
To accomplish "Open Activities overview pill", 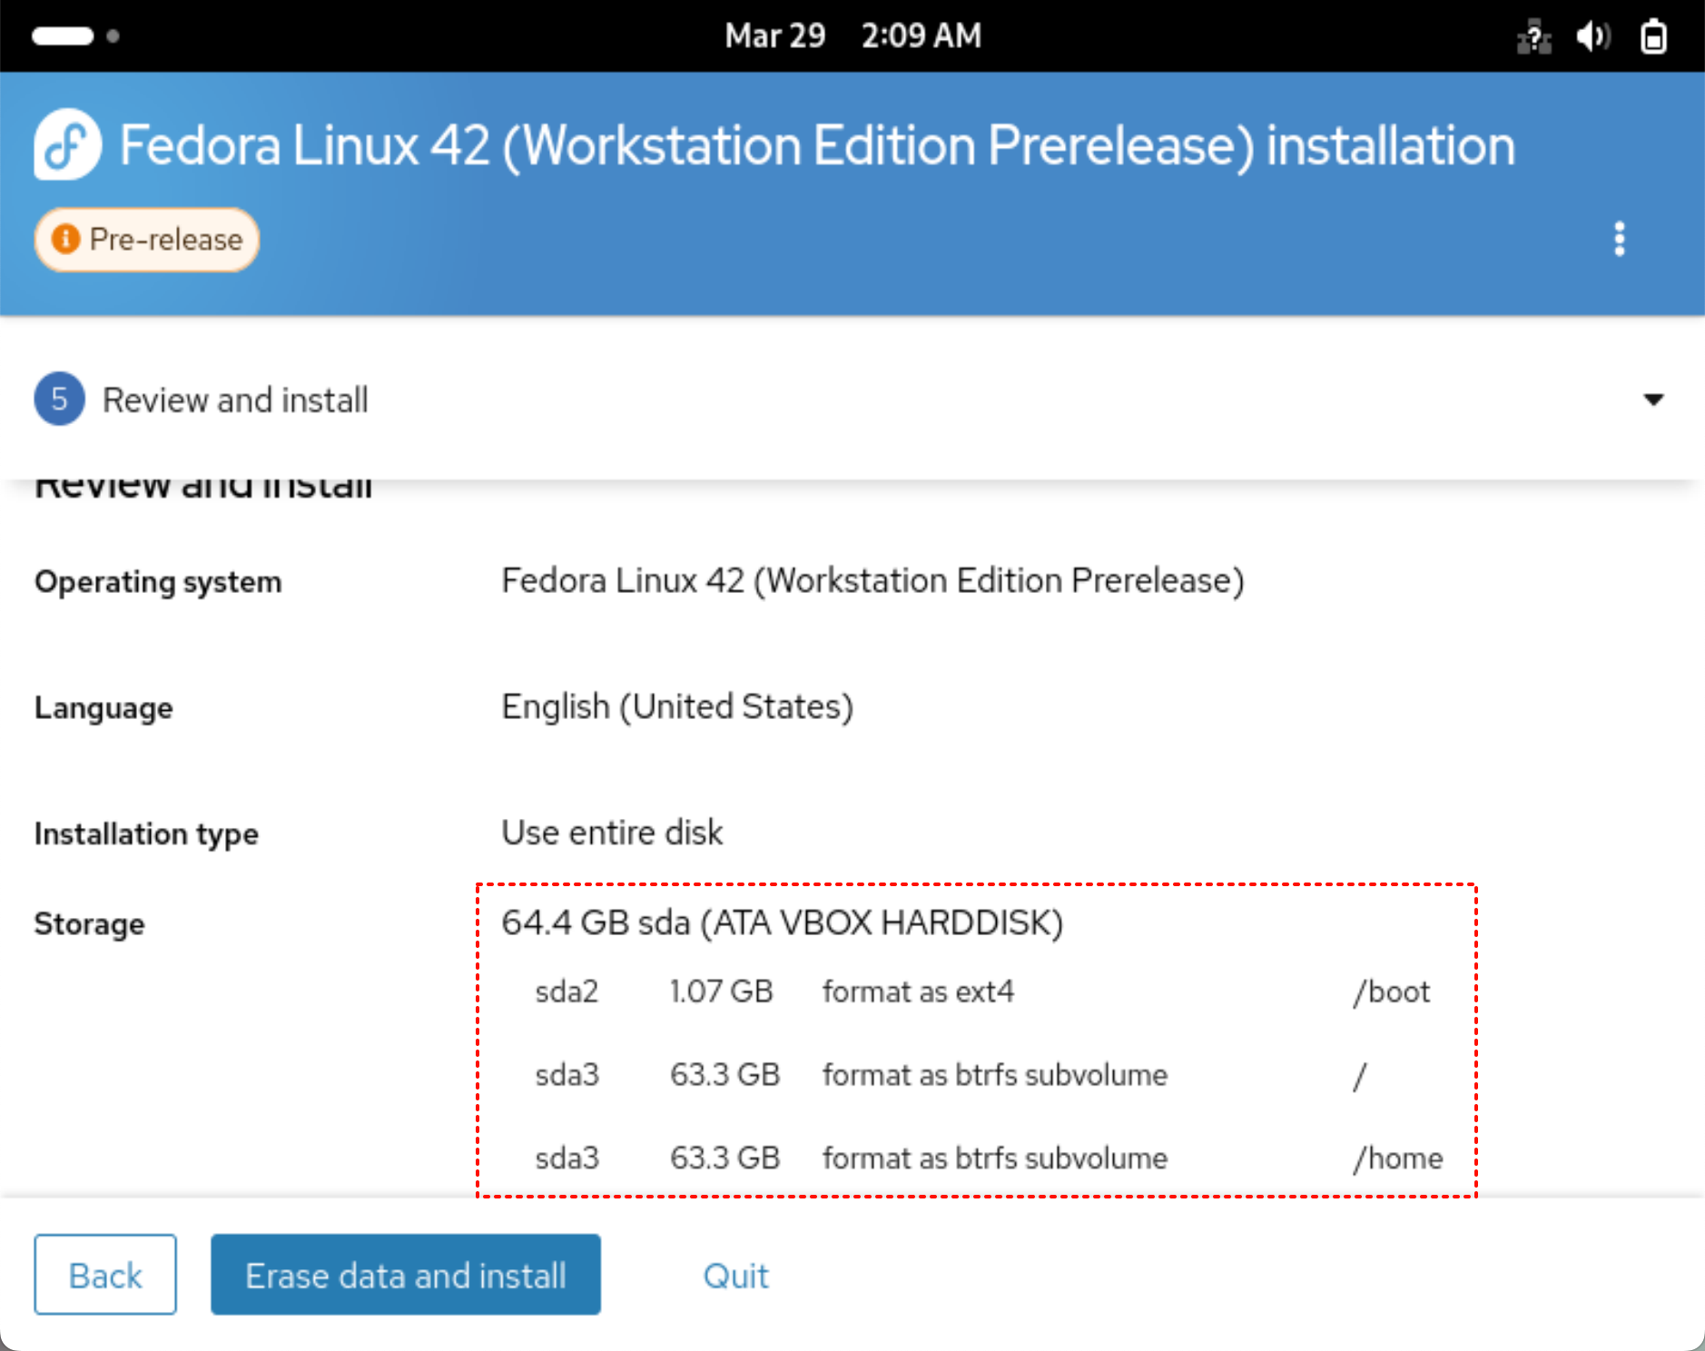I will click(x=63, y=36).
